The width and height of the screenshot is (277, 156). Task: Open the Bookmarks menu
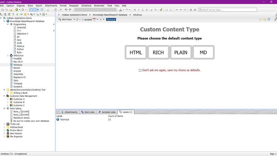point(99,6)
